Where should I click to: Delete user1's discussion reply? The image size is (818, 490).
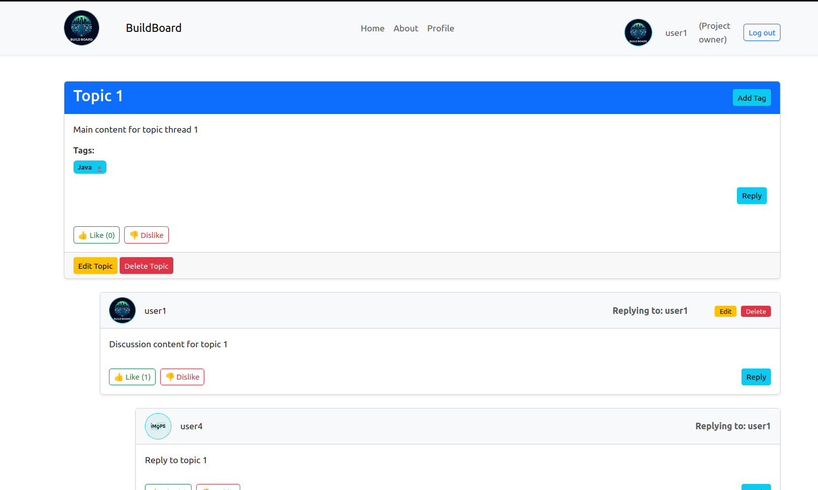756,311
